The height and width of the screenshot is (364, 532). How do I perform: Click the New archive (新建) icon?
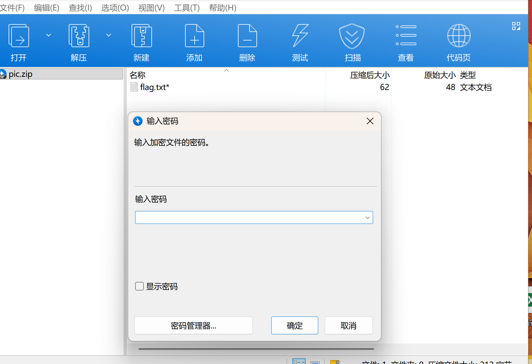point(141,36)
